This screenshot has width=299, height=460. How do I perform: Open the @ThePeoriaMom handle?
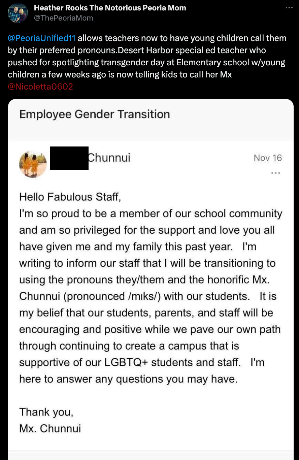pyautogui.click(x=63, y=18)
